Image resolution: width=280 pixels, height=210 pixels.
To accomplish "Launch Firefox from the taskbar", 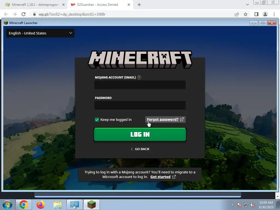I will (41, 205).
